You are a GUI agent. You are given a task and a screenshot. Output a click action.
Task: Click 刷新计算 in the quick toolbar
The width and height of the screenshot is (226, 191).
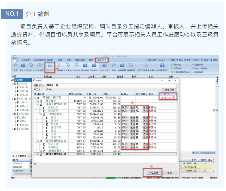tap(151, 60)
